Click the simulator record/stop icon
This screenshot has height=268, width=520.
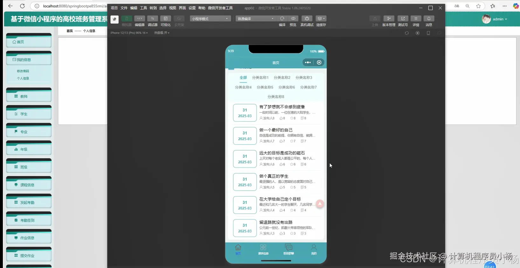coord(418,33)
